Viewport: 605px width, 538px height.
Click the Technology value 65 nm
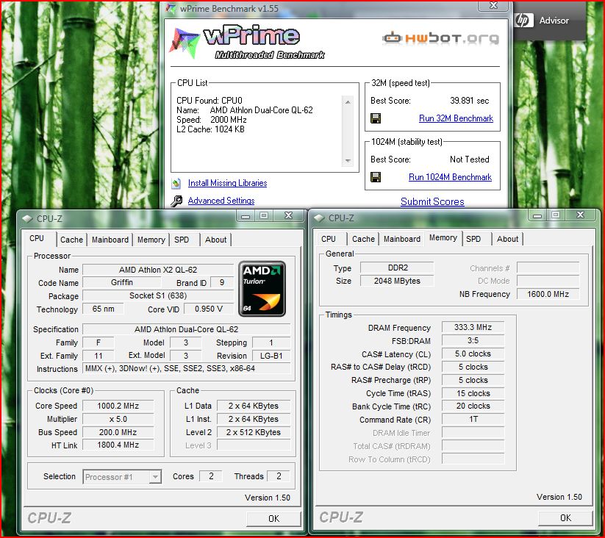click(x=103, y=309)
